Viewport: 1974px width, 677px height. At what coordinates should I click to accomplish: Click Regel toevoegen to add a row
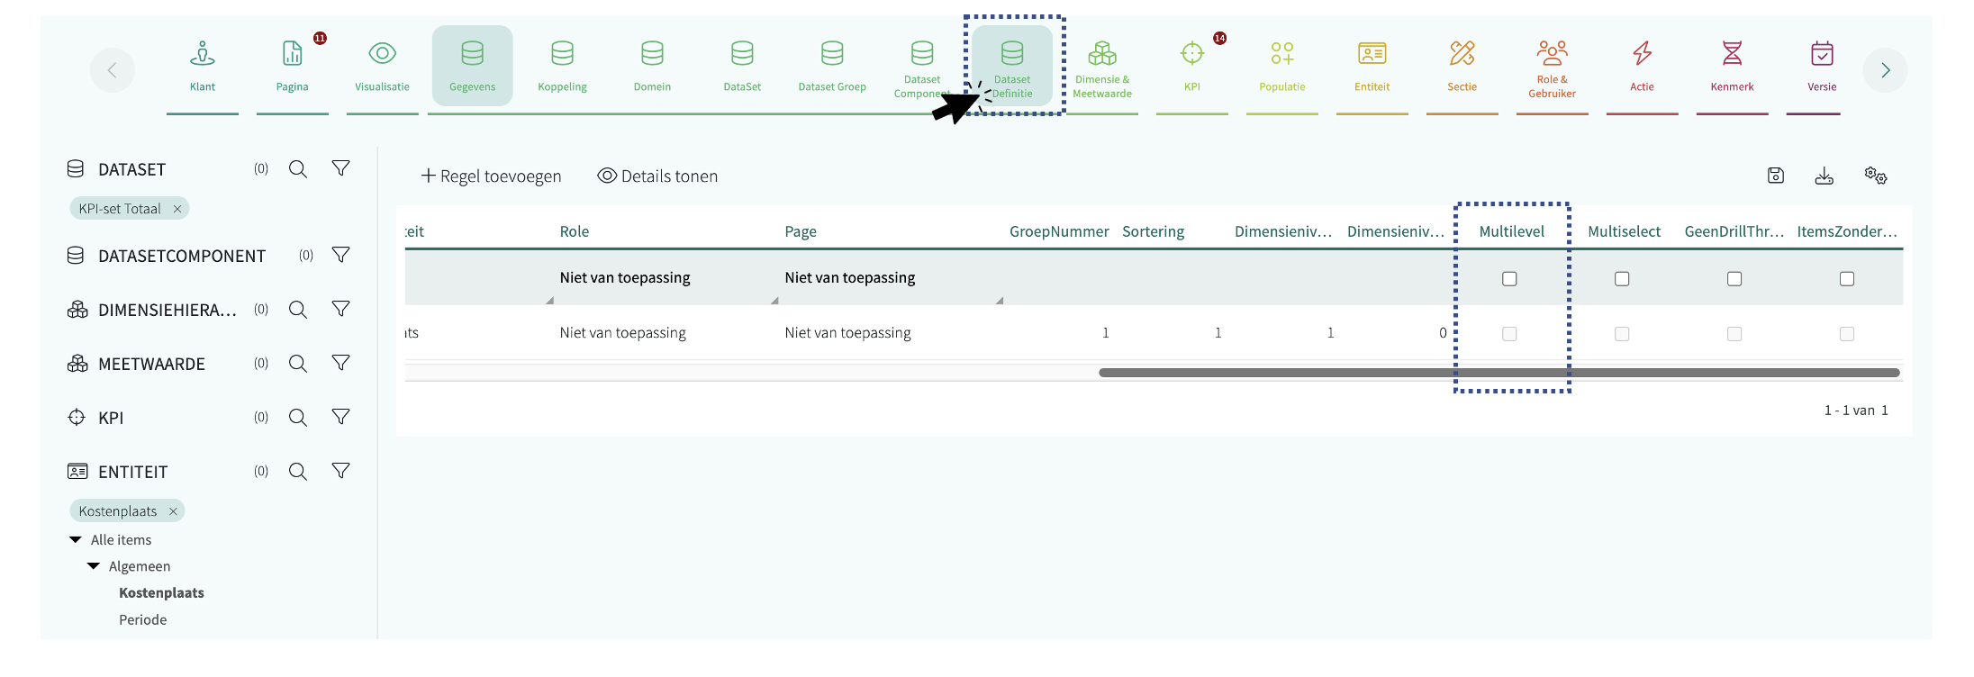coord(491,176)
